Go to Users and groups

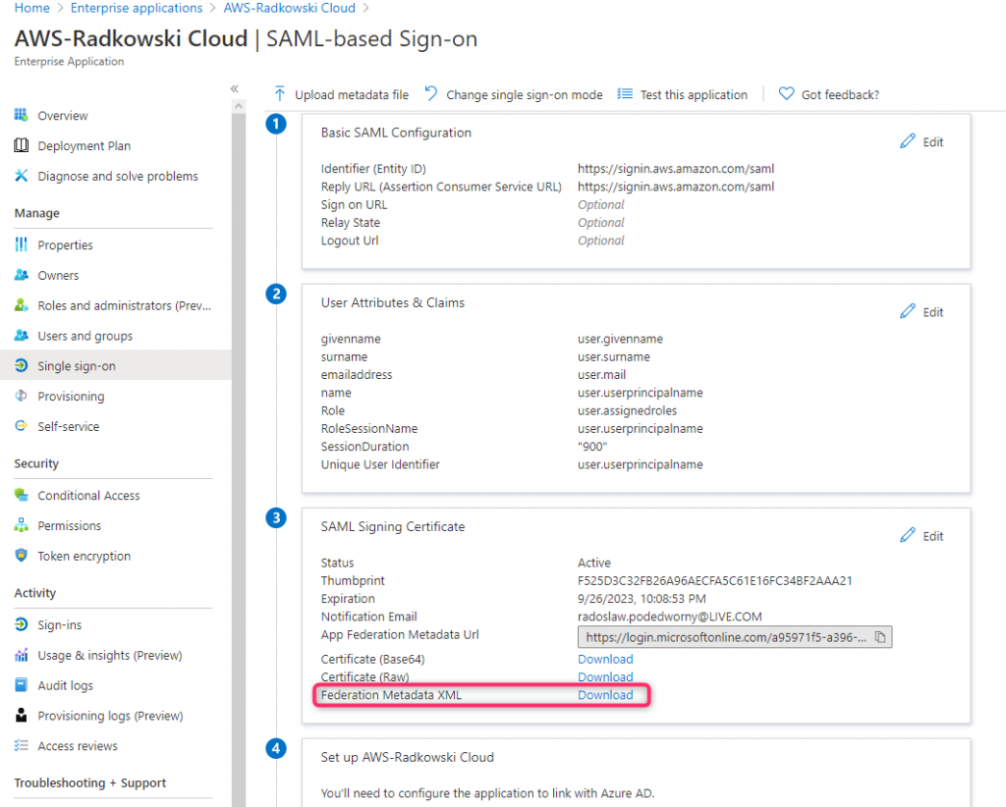(x=85, y=336)
